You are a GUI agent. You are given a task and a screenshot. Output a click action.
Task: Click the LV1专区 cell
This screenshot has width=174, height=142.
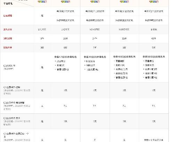point(42,29)
